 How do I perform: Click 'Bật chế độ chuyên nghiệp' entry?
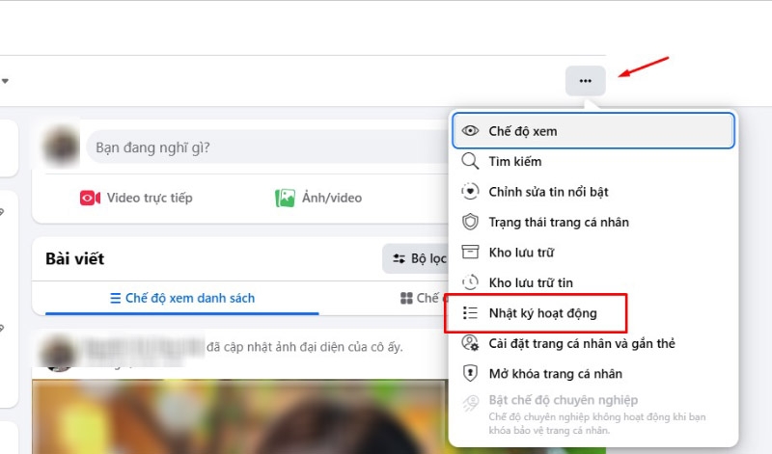[x=593, y=414]
